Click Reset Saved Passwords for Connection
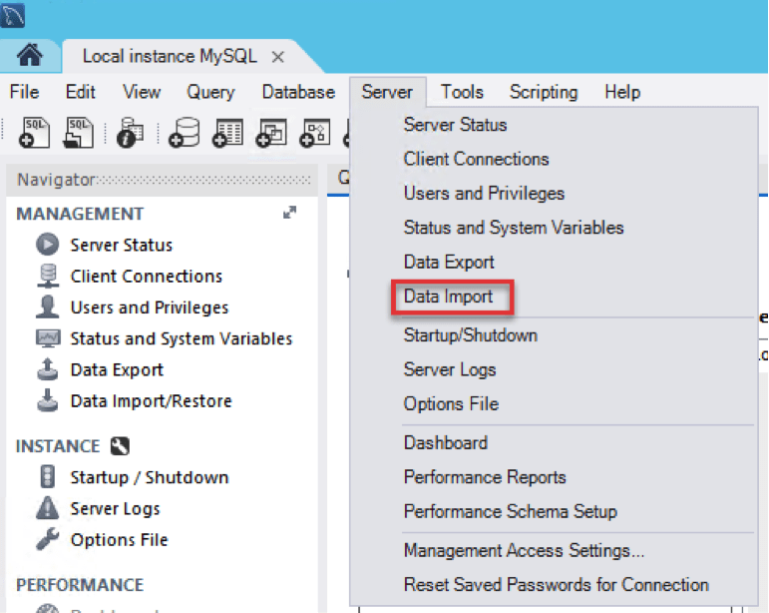This screenshot has height=613, width=769. 556,584
